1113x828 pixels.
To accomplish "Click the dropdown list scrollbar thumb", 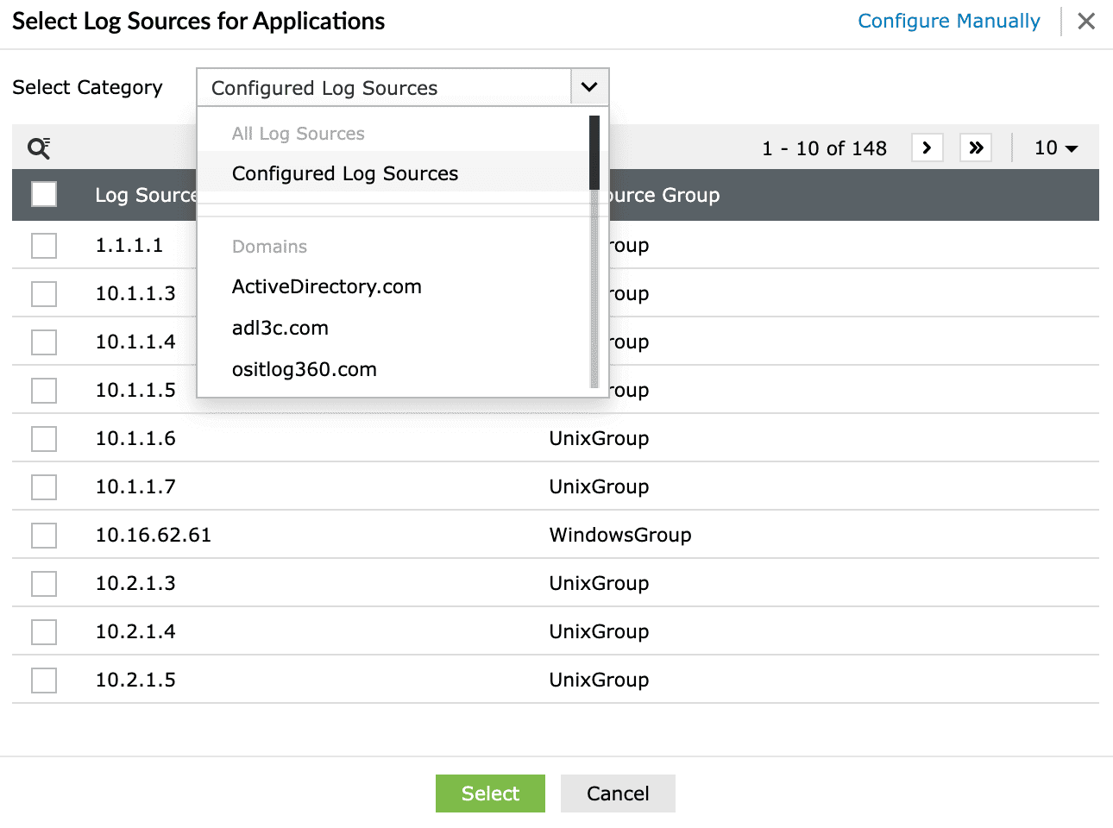I will tap(594, 153).
